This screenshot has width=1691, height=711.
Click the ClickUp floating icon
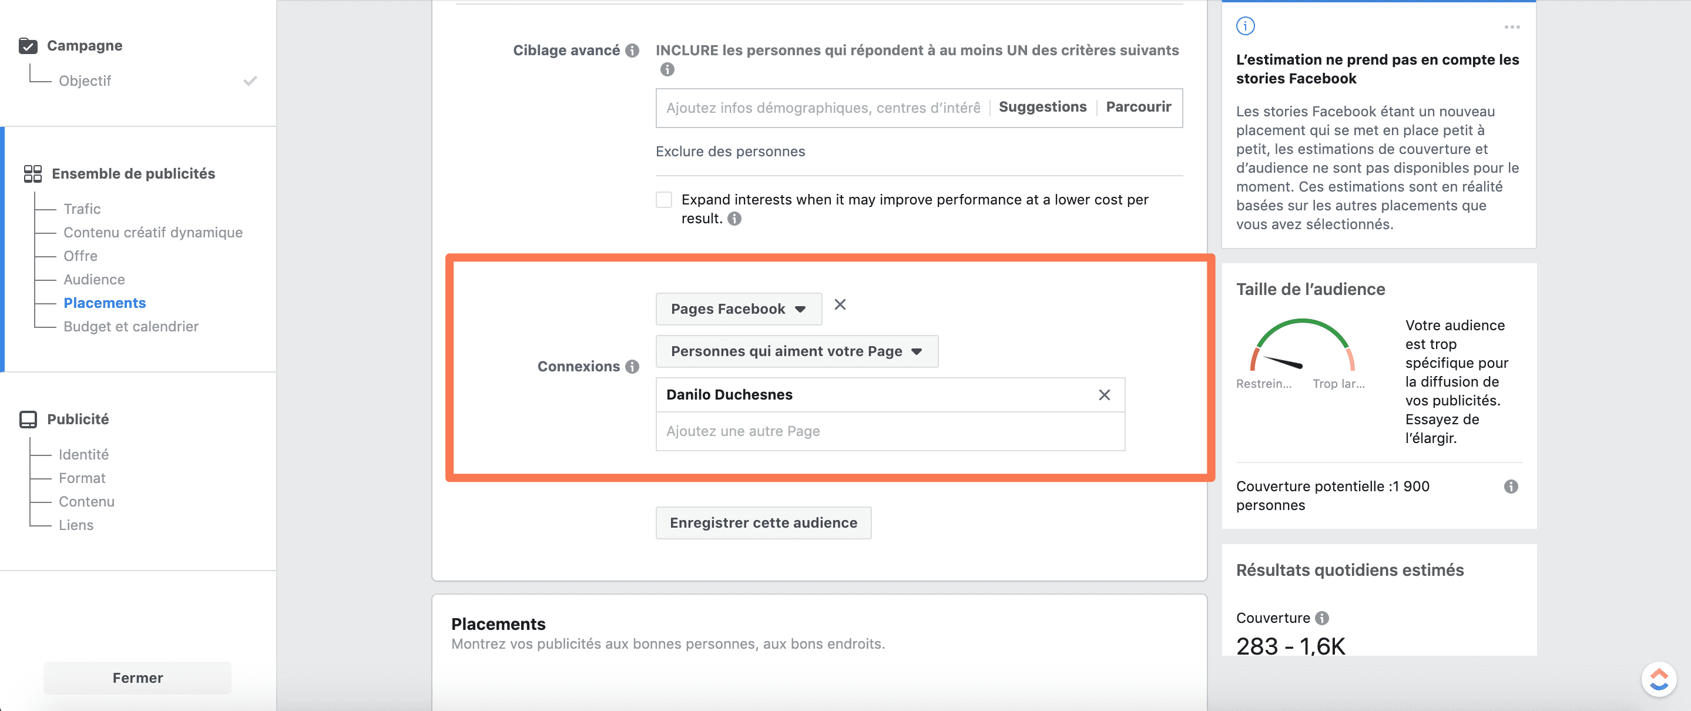1659,679
